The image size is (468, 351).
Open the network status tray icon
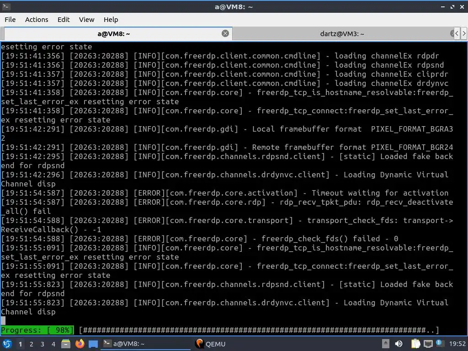click(428, 344)
